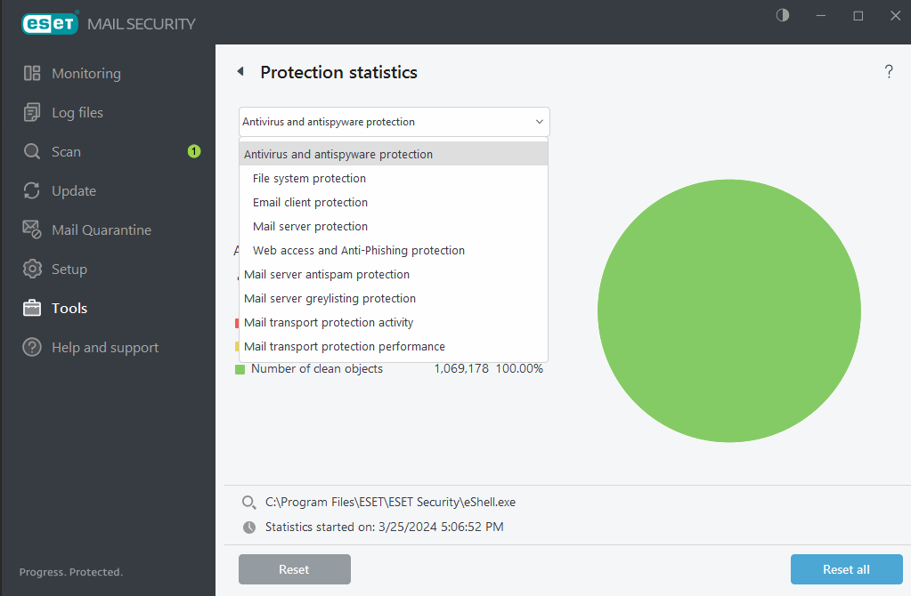
Task: Open the Setup section
Action: point(69,269)
